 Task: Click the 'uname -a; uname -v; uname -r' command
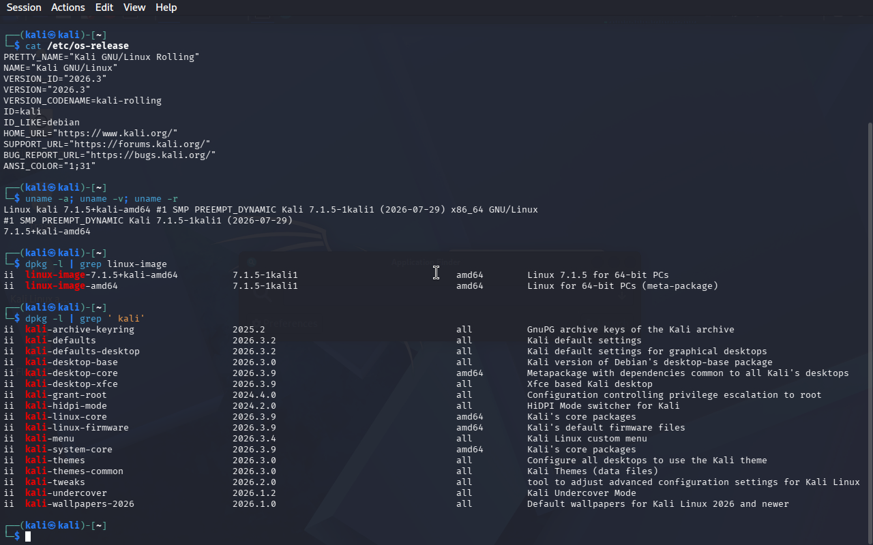[x=102, y=198]
